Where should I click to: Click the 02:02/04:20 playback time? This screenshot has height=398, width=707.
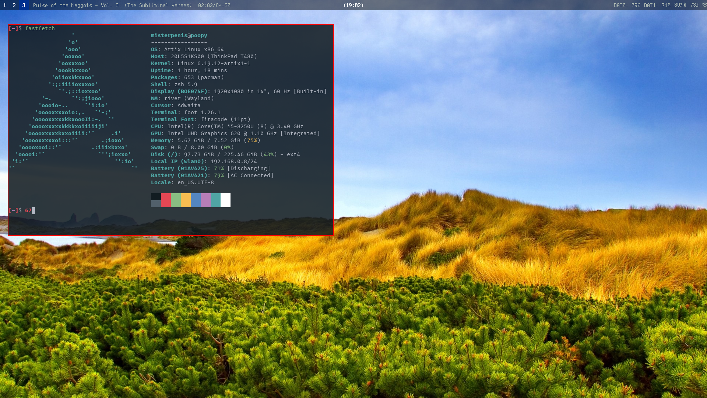[214, 5]
